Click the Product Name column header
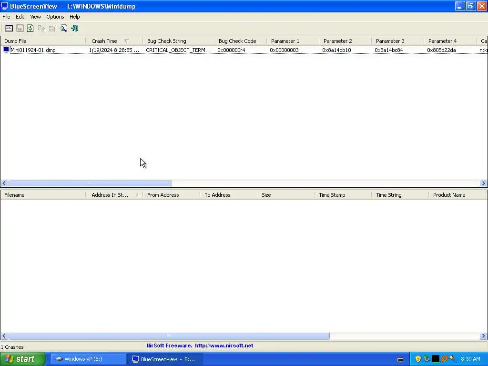Image resolution: width=488 pixels, height=366 pixels. point(457,195)
